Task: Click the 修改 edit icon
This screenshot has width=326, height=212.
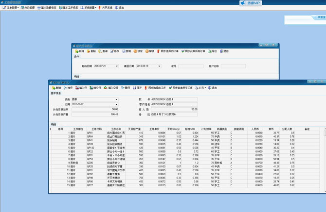Action: (x=112, y=51)
